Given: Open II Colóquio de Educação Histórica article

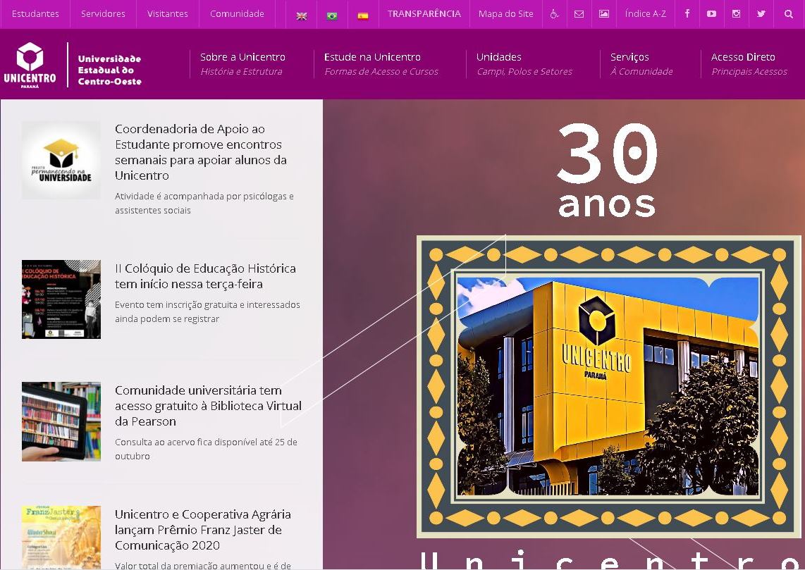Looking at the screenshot, I should 205,276.
